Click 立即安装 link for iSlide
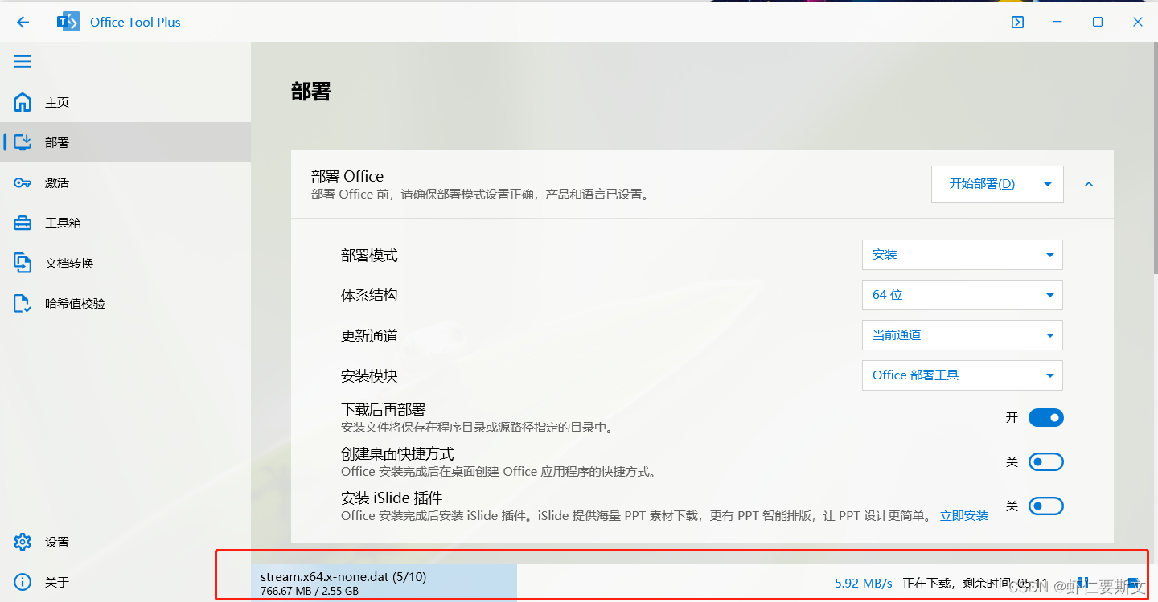 click(964, 516)
